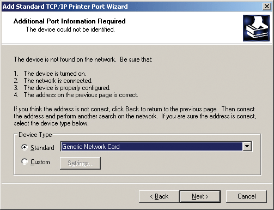Click the Settings... button
Image resolution: width=274 pixels, height=210 pixels.
click(x=80, y=163)
